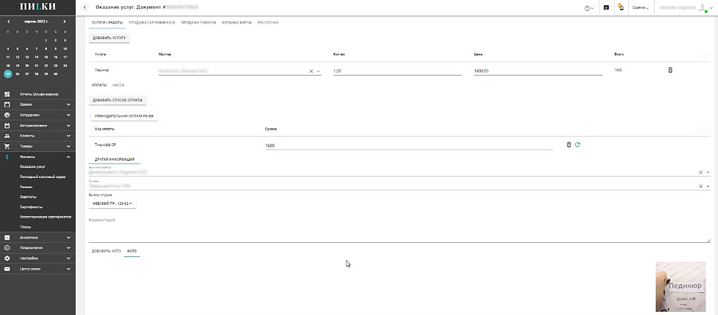Switch to Рассрочка tab
This screenshot has height=315, width=718.
pos(268,23)
